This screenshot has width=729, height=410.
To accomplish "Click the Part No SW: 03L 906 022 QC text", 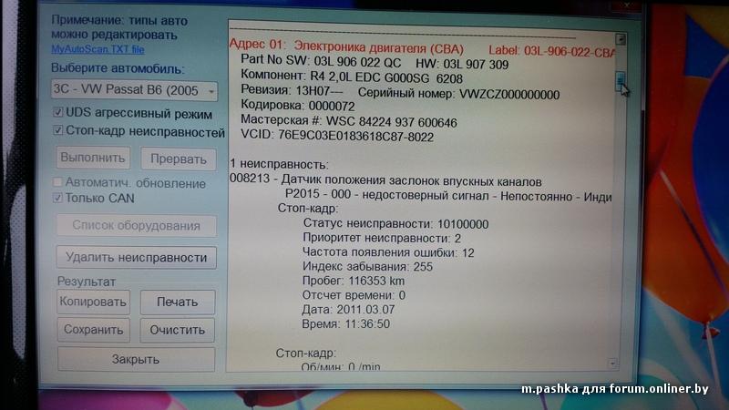I will click(321, 61).
